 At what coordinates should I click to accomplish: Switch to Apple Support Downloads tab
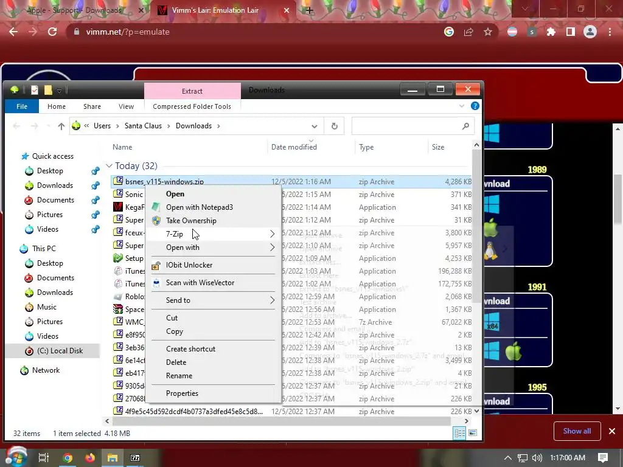pos(74,10)
